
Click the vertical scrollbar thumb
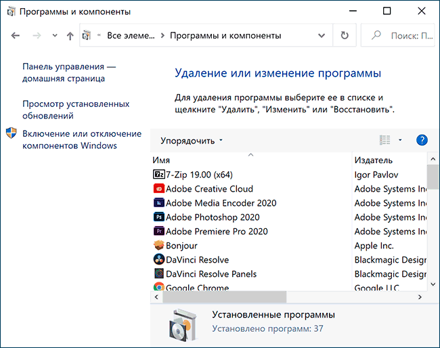[433, 177]
